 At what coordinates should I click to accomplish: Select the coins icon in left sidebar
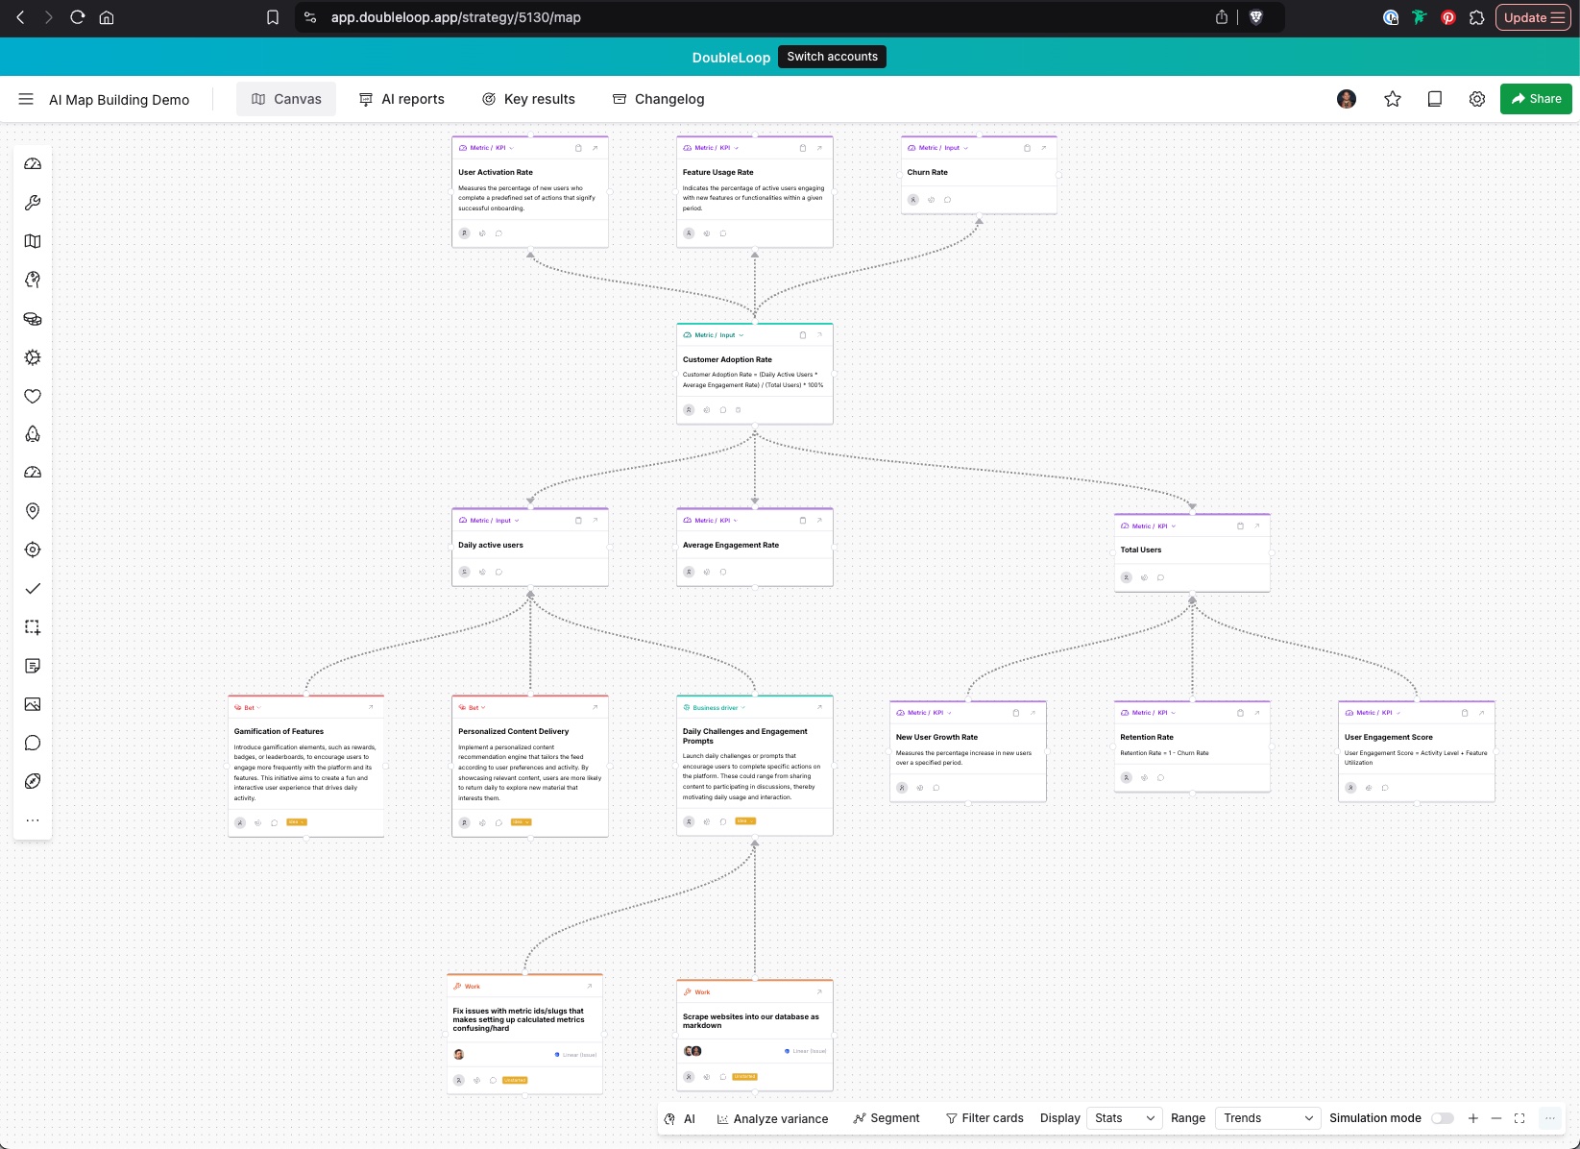(33, 319)
